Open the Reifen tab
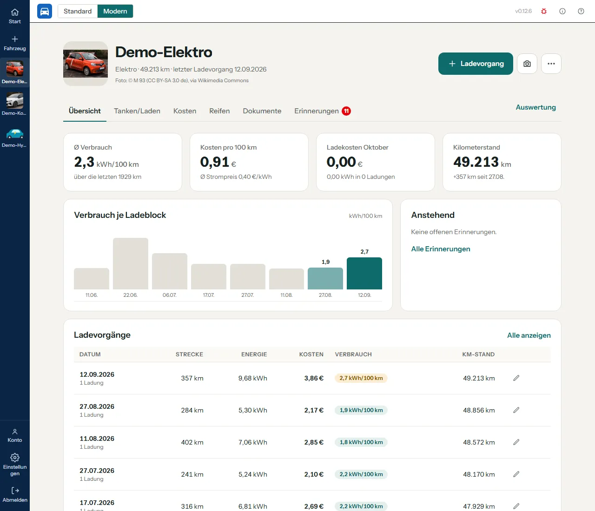Screen dimensions: 595x511 click(x=219, y=111)
